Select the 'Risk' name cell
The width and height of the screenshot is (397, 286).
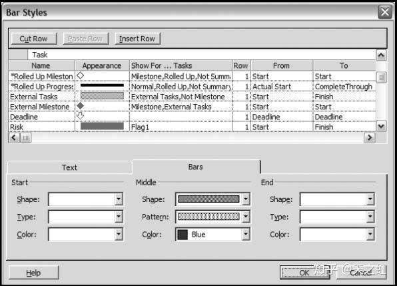[x=42, y=127]
